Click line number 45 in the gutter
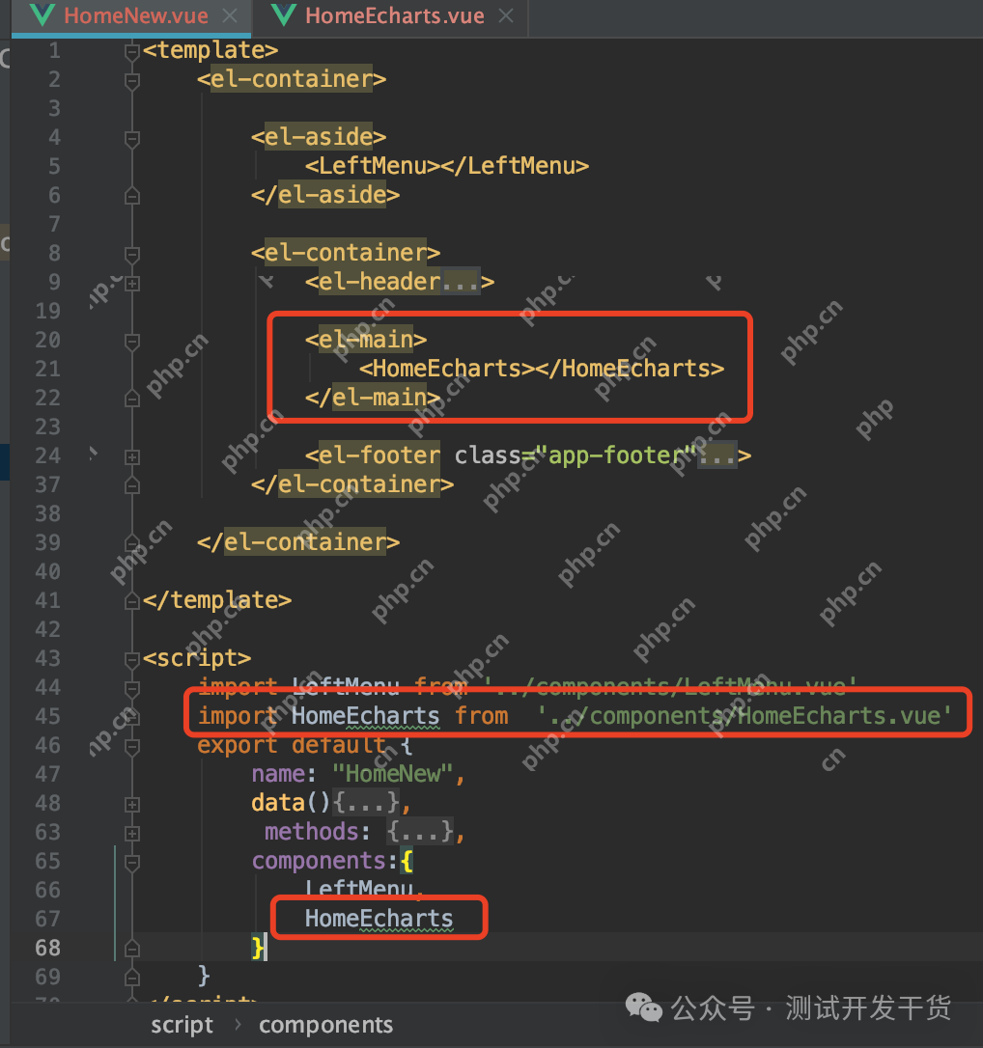Viewport: 983px width, 1048px height. [47, 717]
